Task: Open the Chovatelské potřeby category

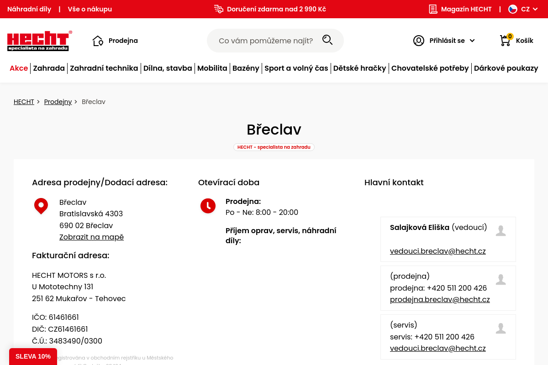Action: pyautogui.click(x=430, y=68)
